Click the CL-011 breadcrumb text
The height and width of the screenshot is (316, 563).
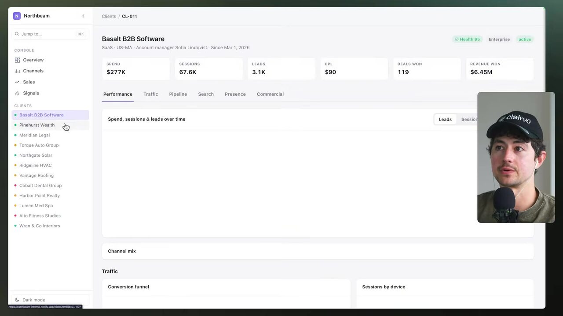click(x=129, y=16)
